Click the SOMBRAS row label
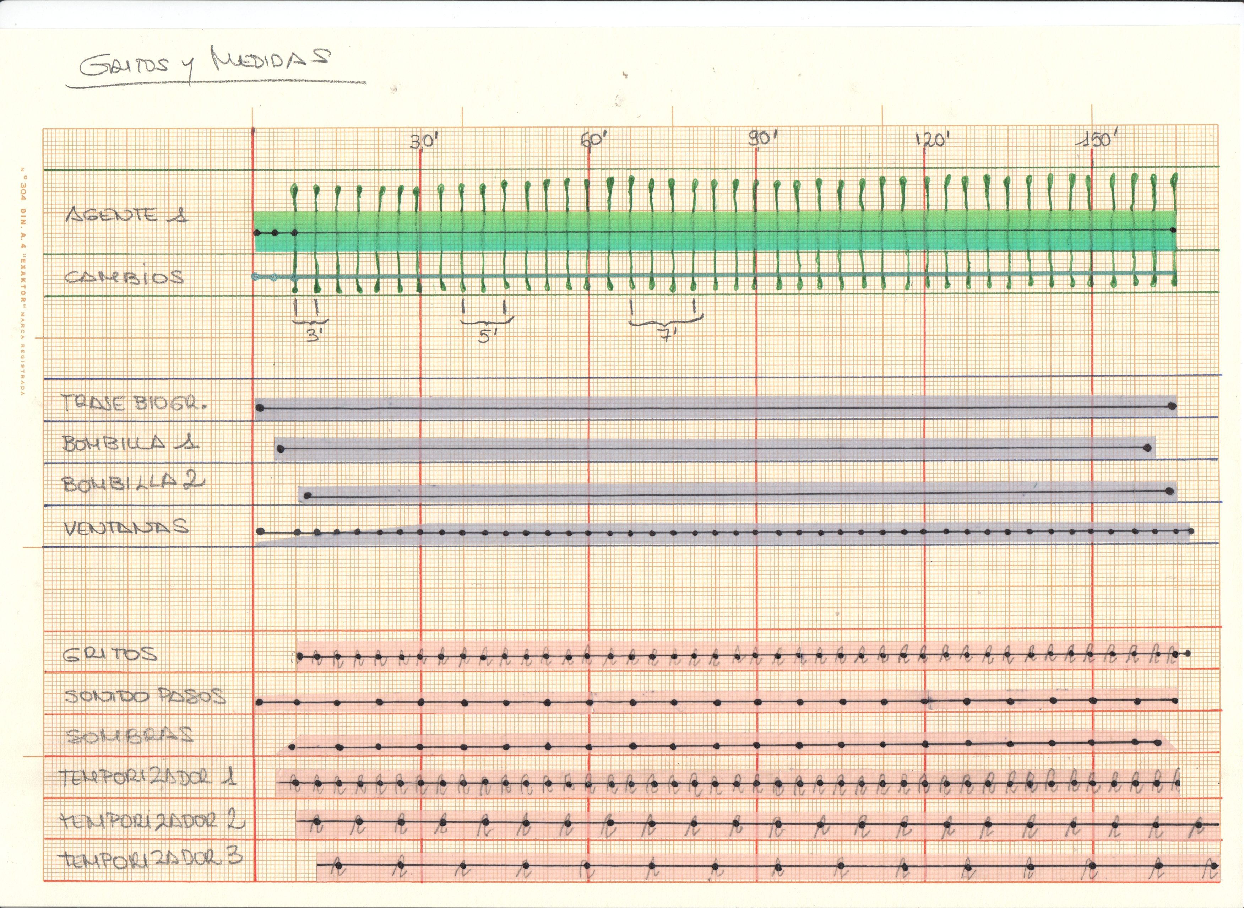This screenshot has height=908, width=1244. (130, 735)
